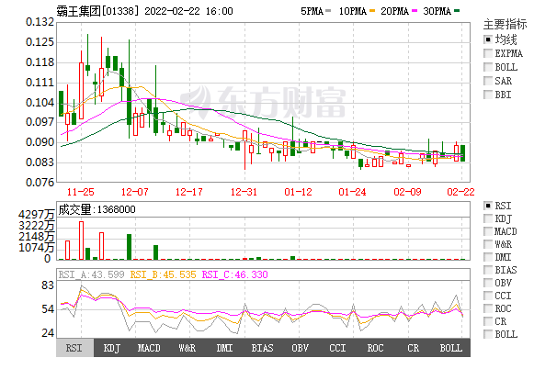Click the 12-07 date axis label
534x369 pixels.
click(x=135, y=192)
